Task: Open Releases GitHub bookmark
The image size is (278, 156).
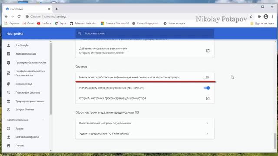Action: [x=83, y=23]
